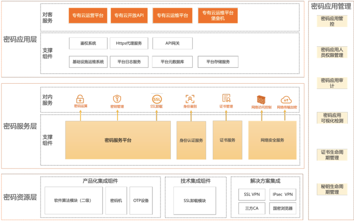
Task: Click the 对客服务 row label
Action: [47, 18]
